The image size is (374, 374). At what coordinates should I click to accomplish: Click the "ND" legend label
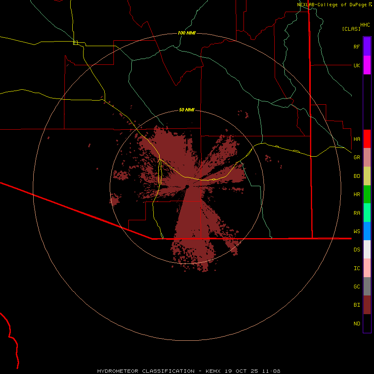[x=357, y=324]
